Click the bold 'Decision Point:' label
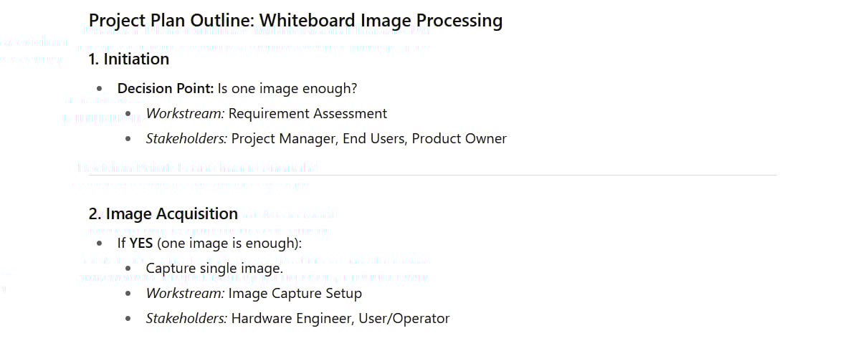Image resolution: width=853 pixels, height=351 pixels. click(x=166, y=88)
